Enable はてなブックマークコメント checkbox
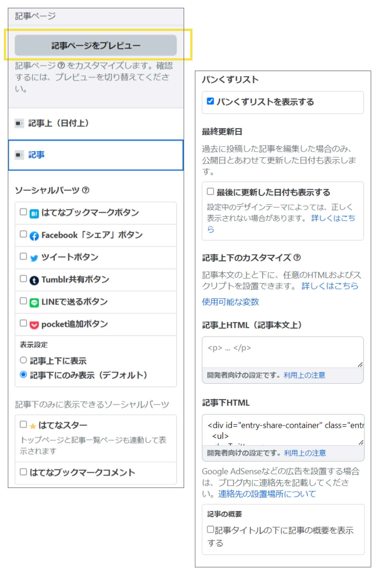The height and width of the screenshot is (580, 379). 23,472
